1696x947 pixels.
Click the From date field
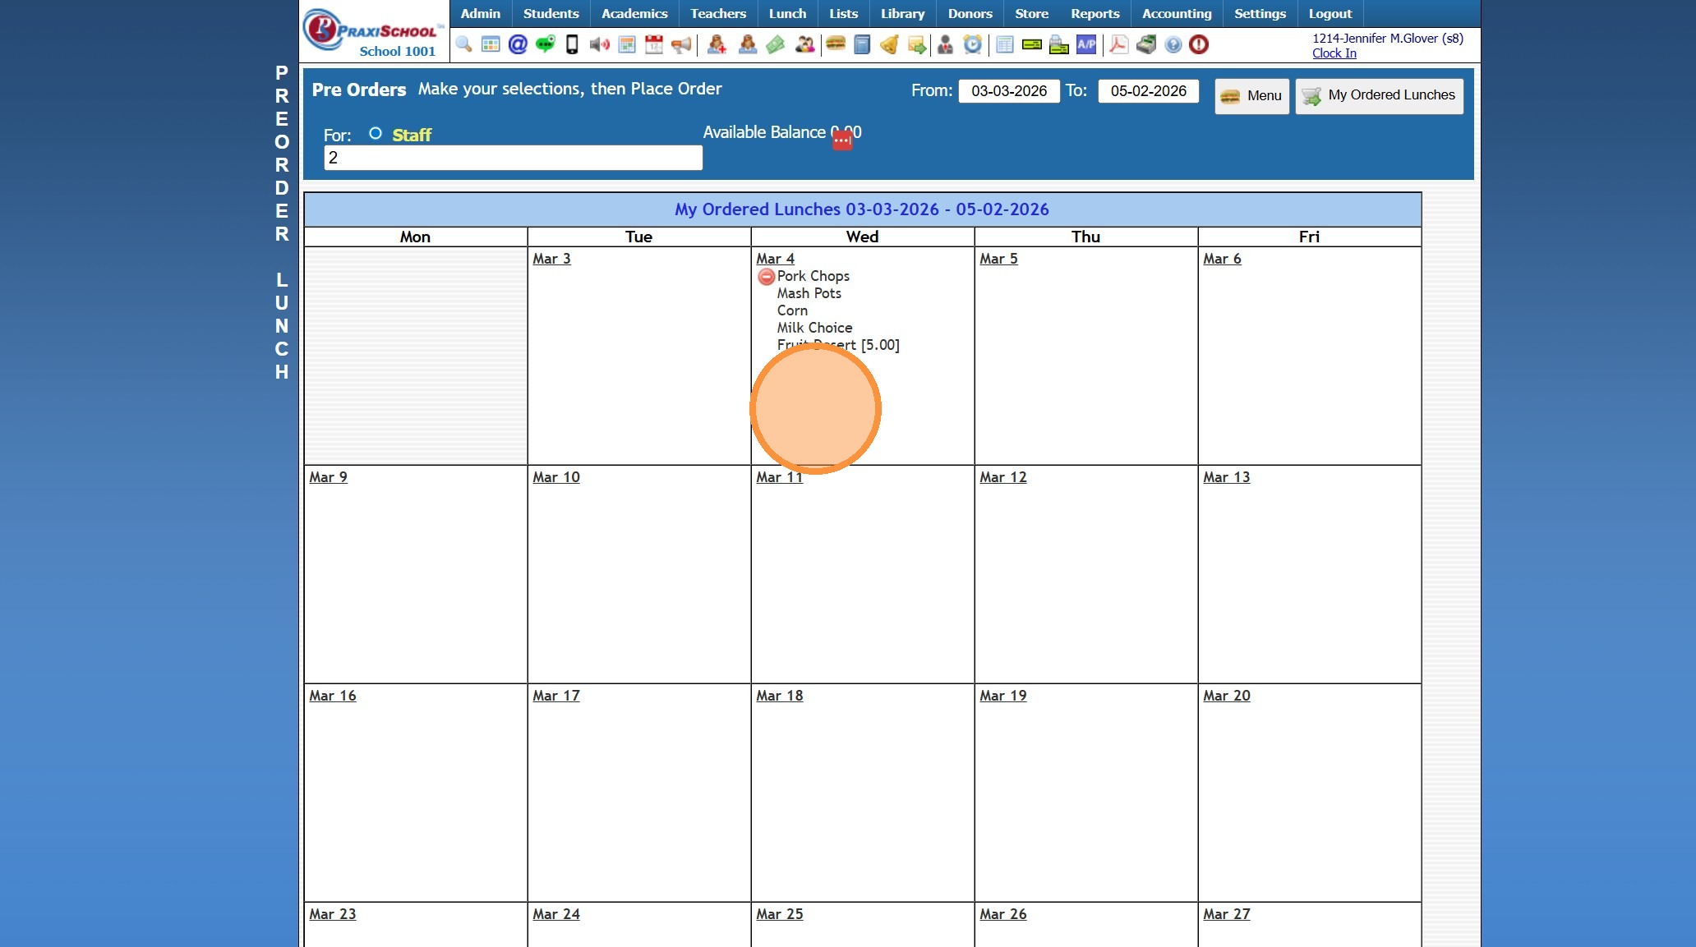[1009, 91]
